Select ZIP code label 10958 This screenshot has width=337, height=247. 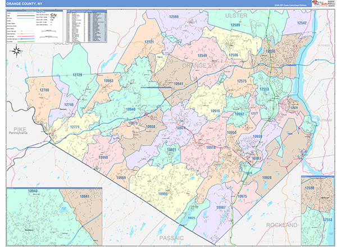click(x=151, y=127)
